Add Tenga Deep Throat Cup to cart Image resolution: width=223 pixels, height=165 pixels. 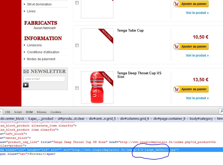tap(191, 89)
